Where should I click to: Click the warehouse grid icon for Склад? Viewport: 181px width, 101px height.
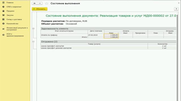3,19
